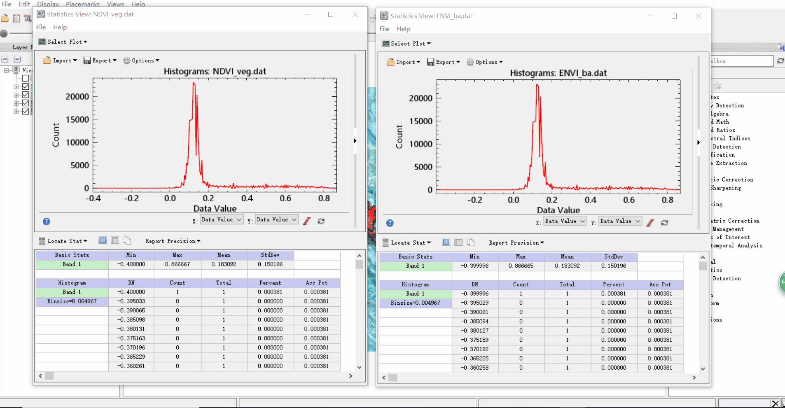This screenshot has width=785, height=408.
Task: Open Select Plot dropdown in ENVI_ba.dat window
Action: (x=407, y=44)
